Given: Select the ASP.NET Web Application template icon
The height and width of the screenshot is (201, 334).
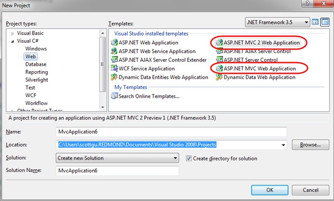Looking at the screenshot, I should [114, 42].
